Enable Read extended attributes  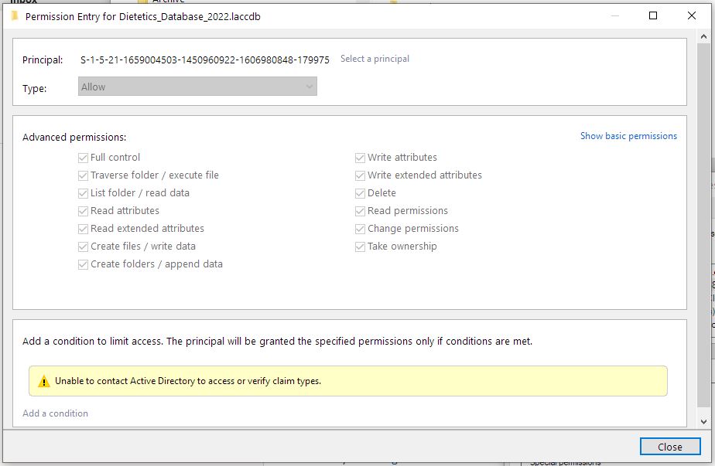[82, 228]
